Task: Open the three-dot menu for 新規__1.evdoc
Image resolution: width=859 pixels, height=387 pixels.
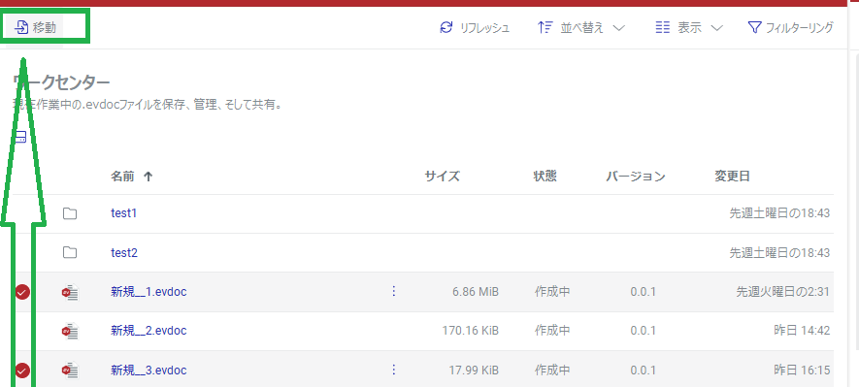Action: click(x=393, y=292)
